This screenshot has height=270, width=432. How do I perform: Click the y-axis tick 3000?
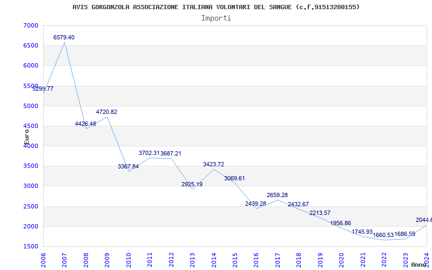pyautogui.click(x=31, y=186)
